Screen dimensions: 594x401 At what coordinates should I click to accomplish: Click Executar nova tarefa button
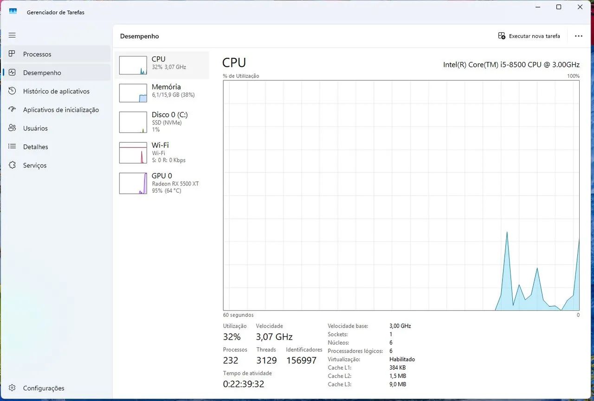pos(529,36)
